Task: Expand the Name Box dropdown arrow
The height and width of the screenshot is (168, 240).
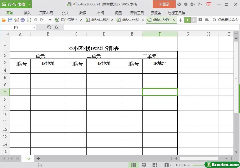Action: point(34,27)
